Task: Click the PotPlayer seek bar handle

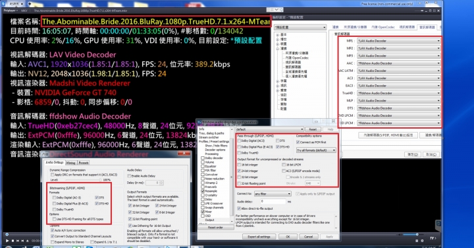Action: (7, 234)
